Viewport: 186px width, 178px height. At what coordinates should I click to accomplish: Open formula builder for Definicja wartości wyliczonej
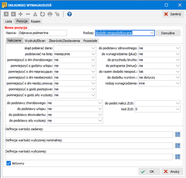(178, 157)
